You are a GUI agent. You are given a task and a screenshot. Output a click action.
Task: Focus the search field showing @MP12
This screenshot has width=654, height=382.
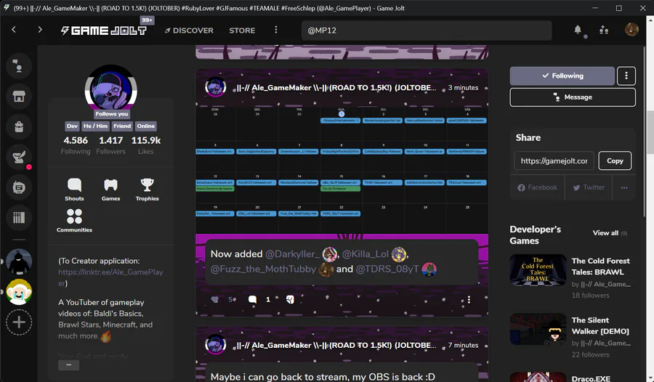pyautogui.click(x=427, y=31)
